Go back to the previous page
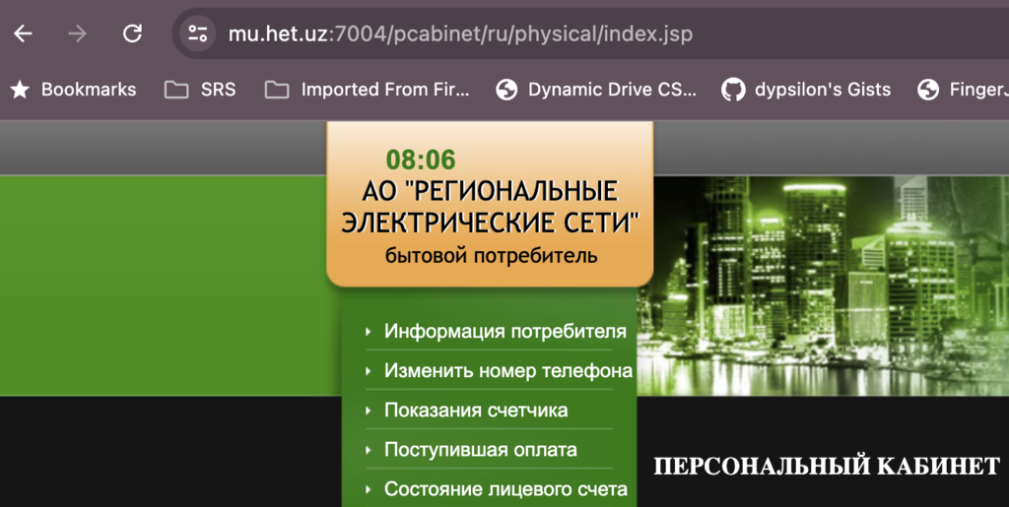 point(23,33)
